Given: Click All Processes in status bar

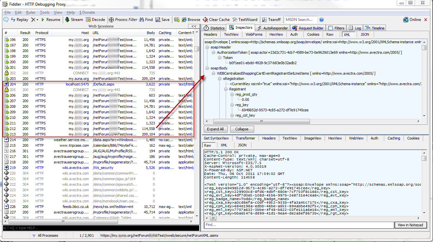Looking at the screenshot, I should click(x=45, y=235).
